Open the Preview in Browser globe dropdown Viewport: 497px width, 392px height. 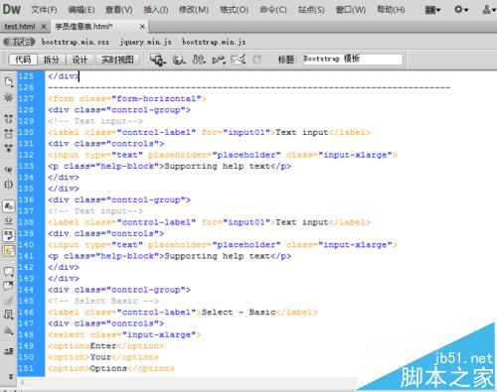179,60
